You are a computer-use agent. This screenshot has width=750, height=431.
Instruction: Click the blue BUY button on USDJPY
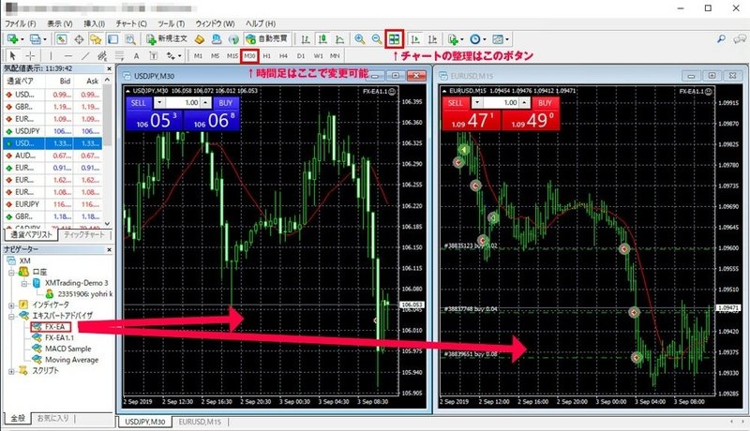click(225, 103)
